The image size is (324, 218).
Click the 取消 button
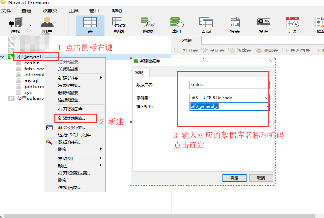click(261, 178)
